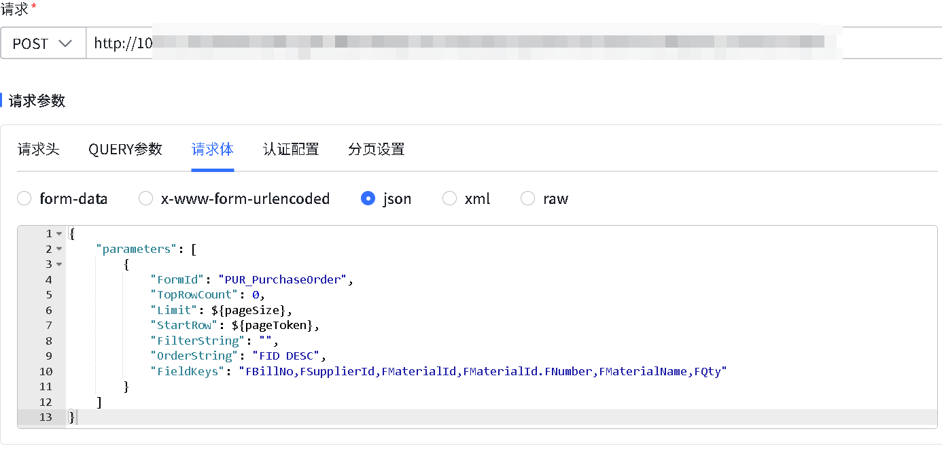Open the 分页设置 tab
Viewport: 942px width, 465px height.
[x=376, y=150]
